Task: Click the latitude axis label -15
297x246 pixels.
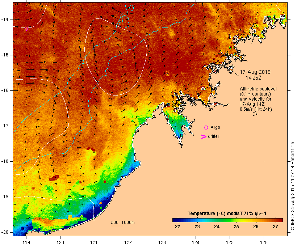Action: pos(5,55)
